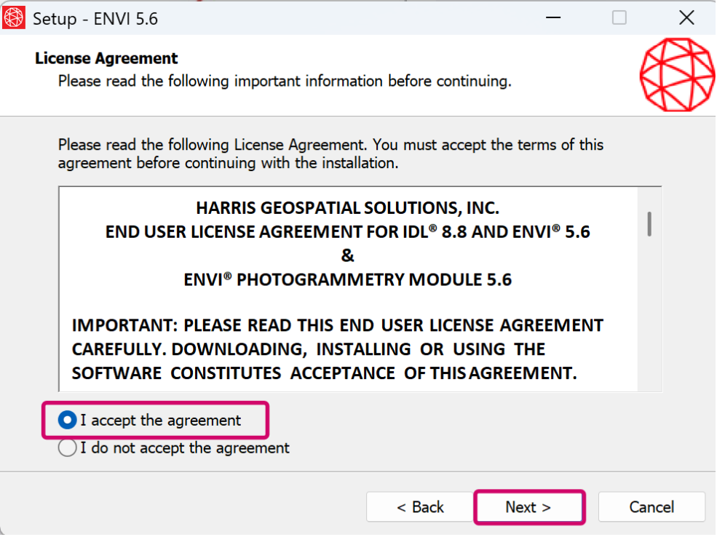Click the scrollbar track below the thumb

pyautogui.click(x=649, y=315)
